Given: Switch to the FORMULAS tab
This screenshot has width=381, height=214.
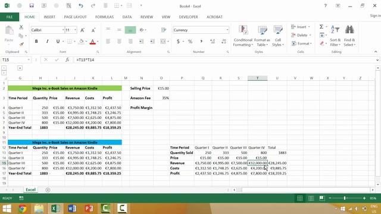Looking at the screenshot, I should click(105, 17).
